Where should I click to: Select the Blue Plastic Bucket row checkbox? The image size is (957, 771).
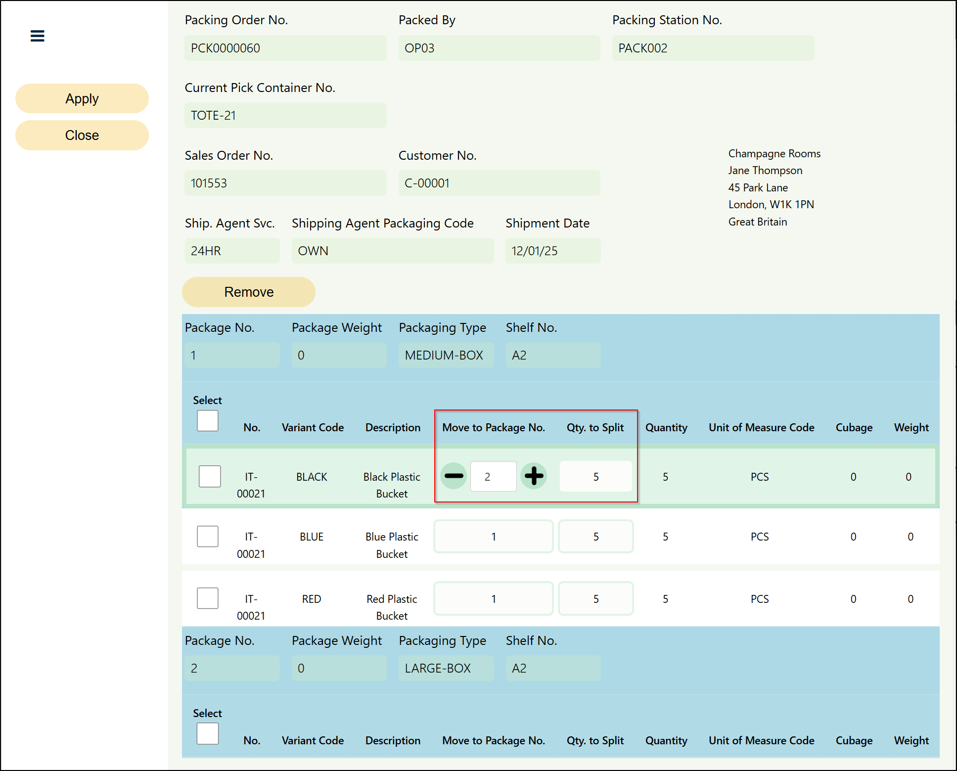click(208, 537)
